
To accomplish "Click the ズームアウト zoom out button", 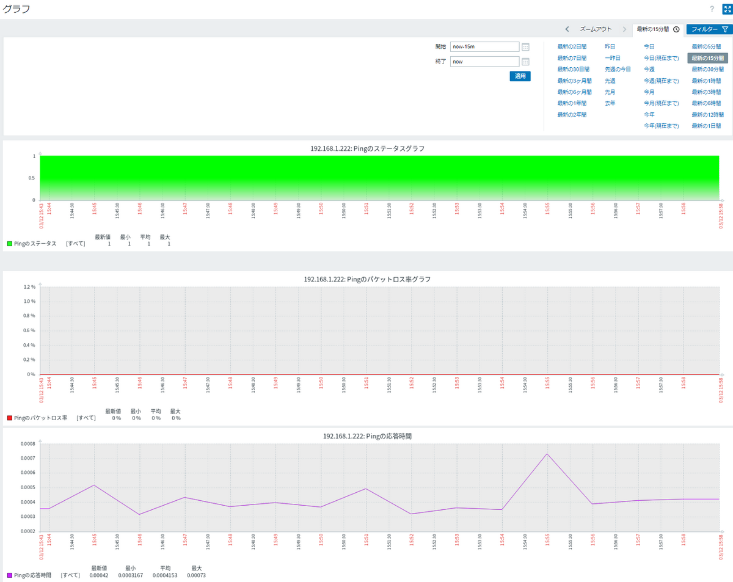I will (x=596, y=29).
